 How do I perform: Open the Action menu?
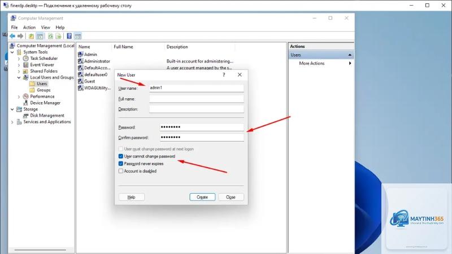pyautogui.click(x=29, y=27)
